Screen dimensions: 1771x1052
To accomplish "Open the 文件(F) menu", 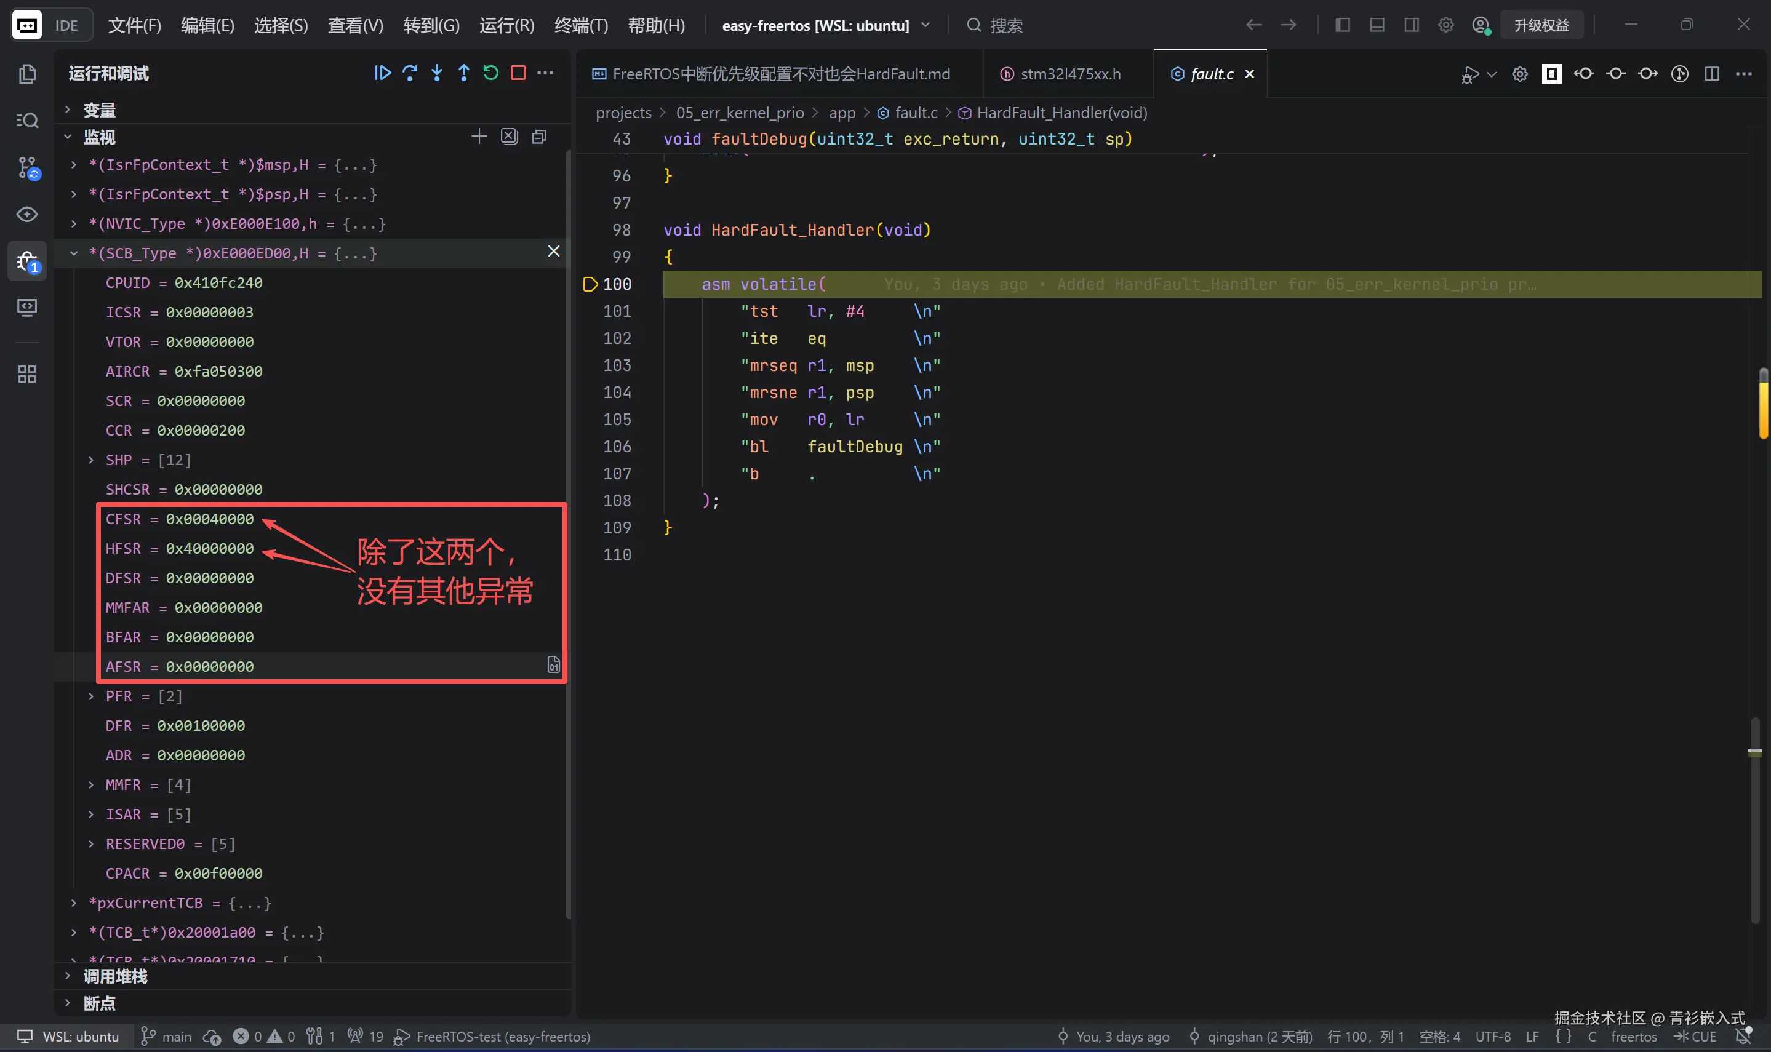I will 134,25.
